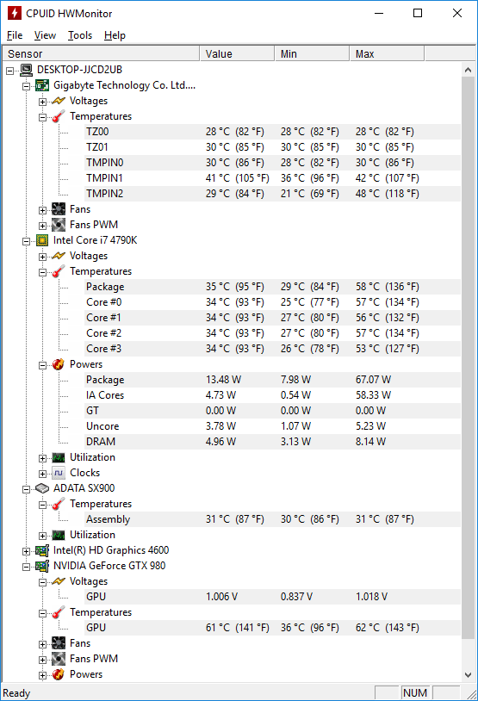Expand the Gigabyte Voltages node
The height and width of the screenshot is (701, 478).
tap(42, 102)
